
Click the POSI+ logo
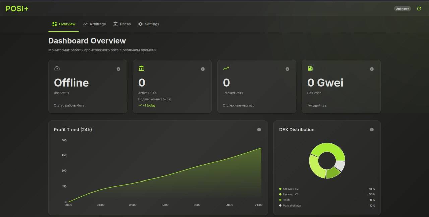pos(17,9)
